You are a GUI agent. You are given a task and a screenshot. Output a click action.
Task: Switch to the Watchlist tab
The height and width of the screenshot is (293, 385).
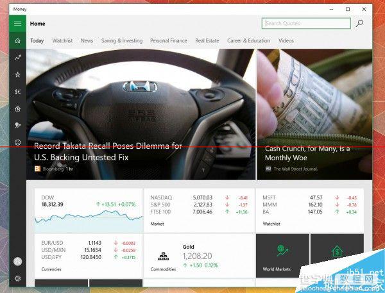click(62, 41)
